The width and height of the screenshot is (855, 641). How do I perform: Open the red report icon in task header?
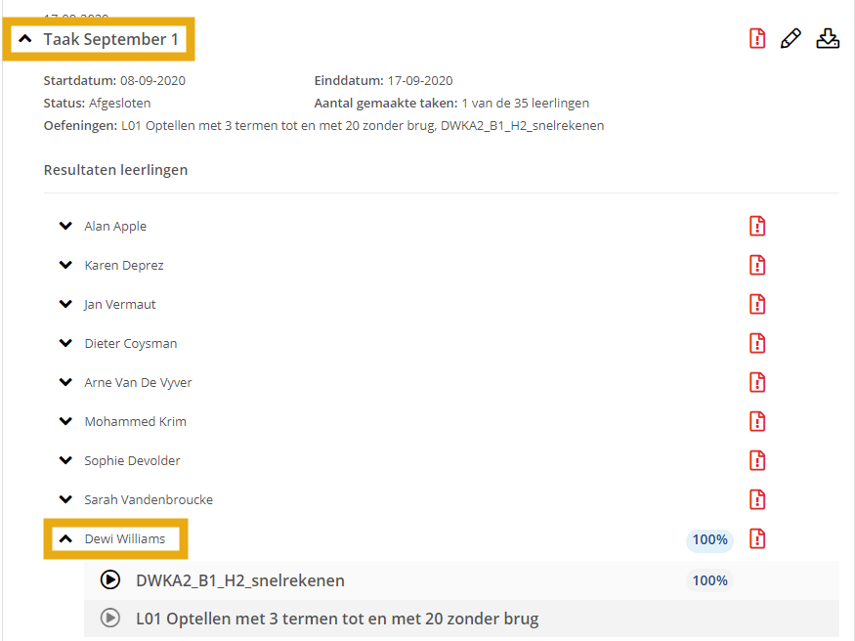[757, 39]
